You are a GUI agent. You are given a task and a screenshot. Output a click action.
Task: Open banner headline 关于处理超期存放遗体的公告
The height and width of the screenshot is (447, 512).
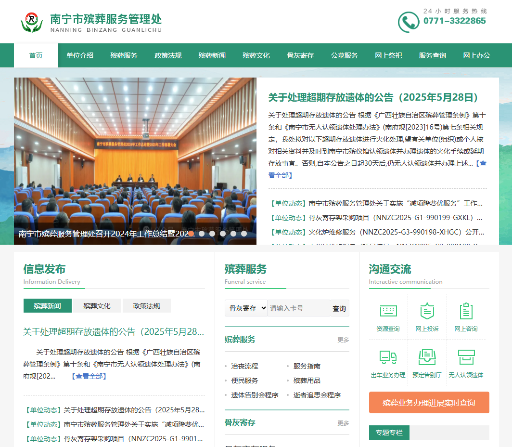pos(373,97)
